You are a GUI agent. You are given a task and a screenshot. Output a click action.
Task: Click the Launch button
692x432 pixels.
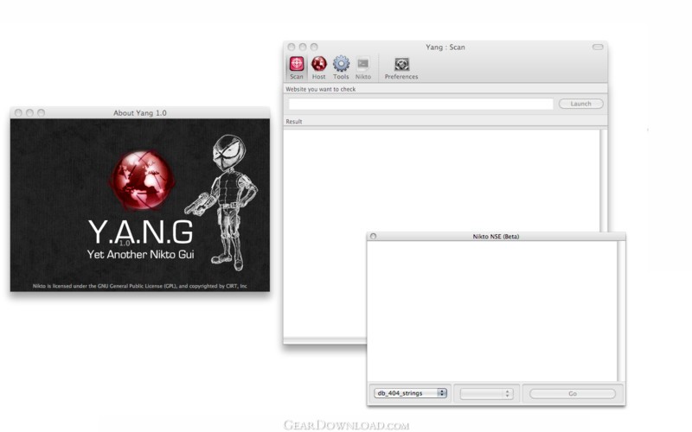click(x=580, y=104)
